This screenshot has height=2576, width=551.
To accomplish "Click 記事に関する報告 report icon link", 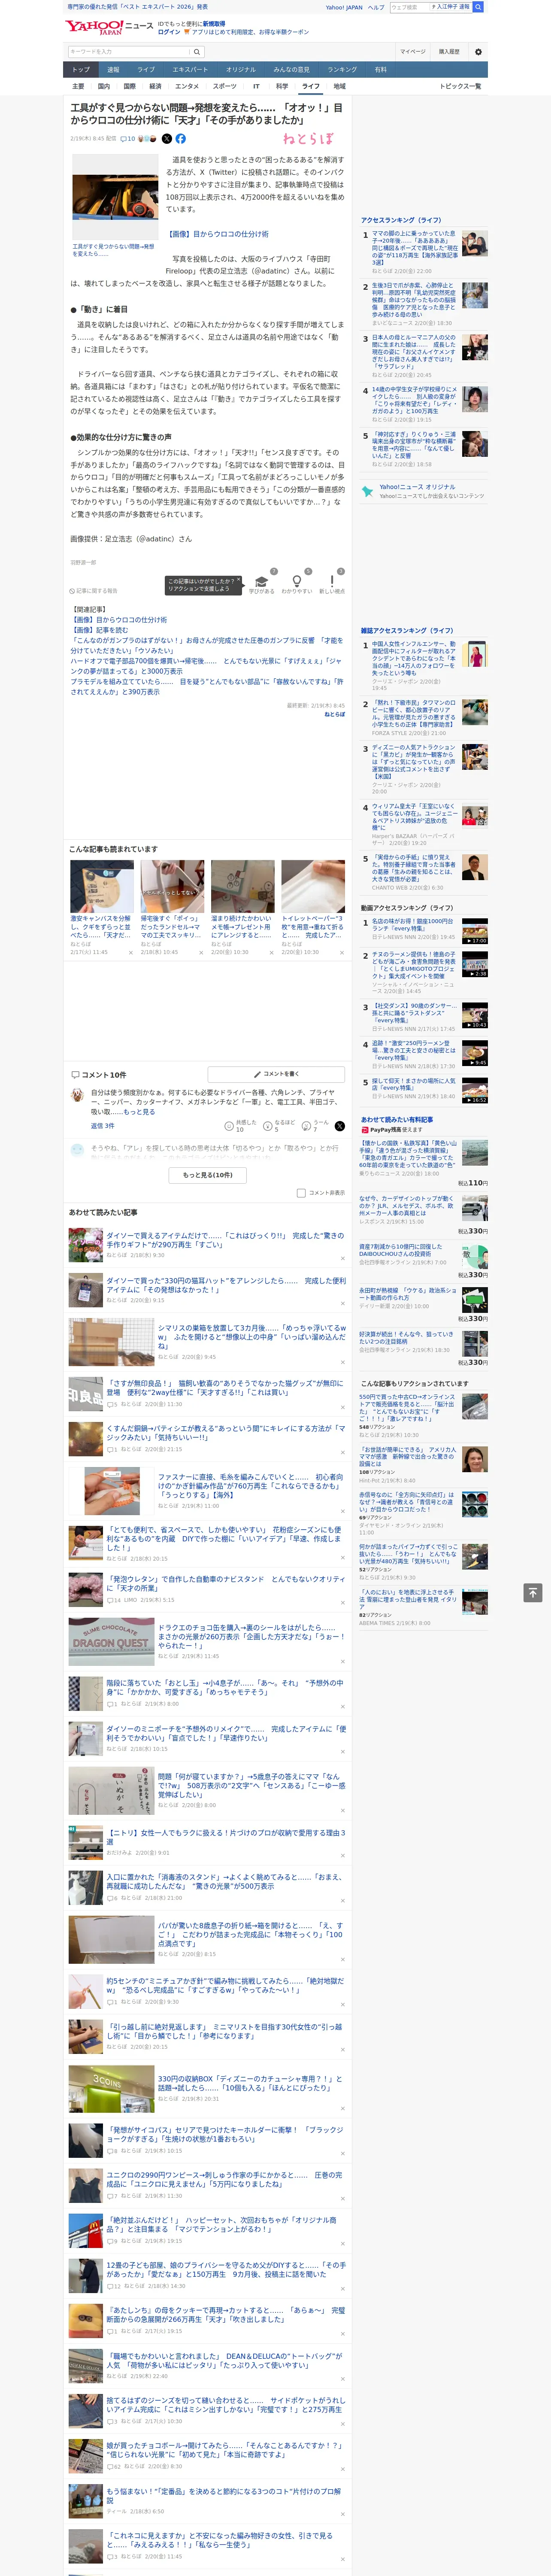I will tap(93, 591).
